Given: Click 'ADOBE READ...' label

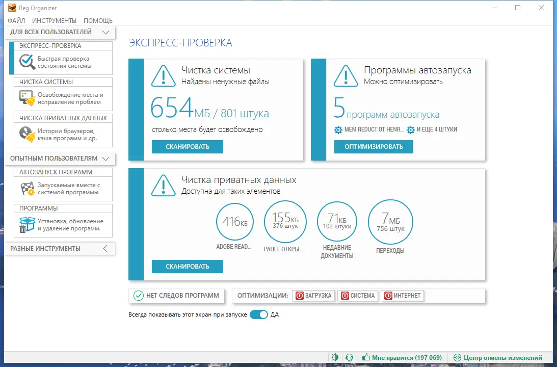Looking at the screenshot, I should pos(234,247).
